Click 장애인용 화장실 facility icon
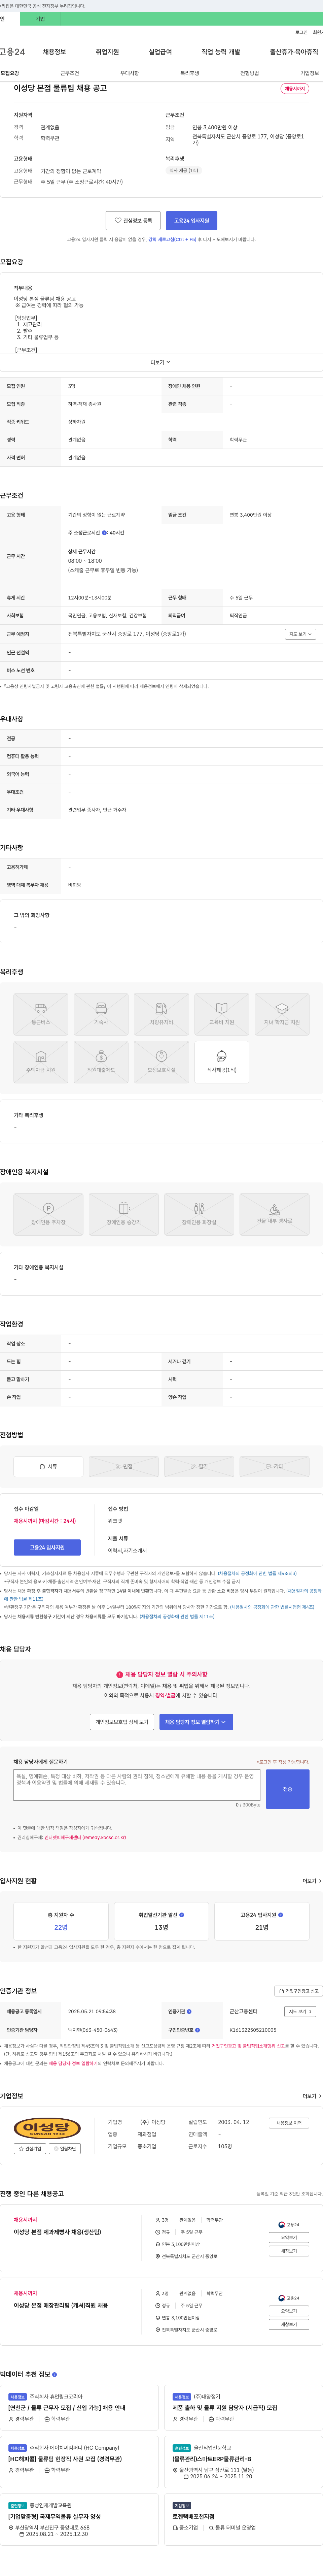Image resolution: width=323 pixels, height=2576 pixels. click(x=199, y=1214)
